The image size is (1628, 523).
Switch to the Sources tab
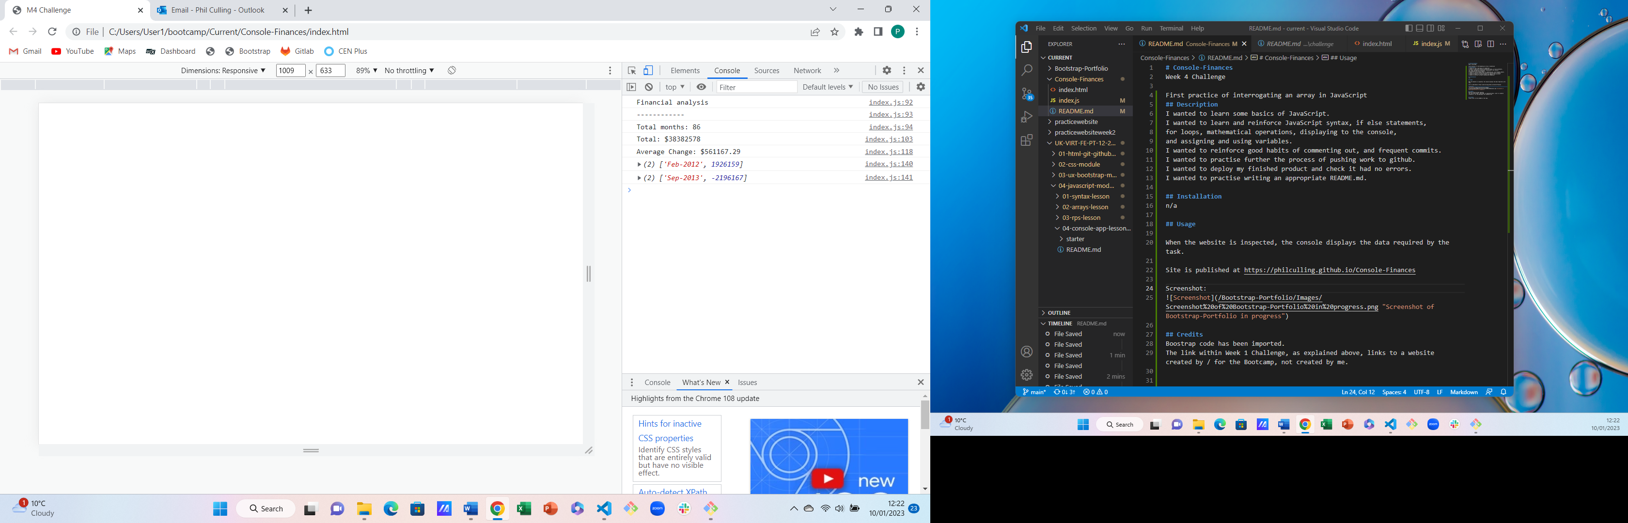click(x=767, y=71)
